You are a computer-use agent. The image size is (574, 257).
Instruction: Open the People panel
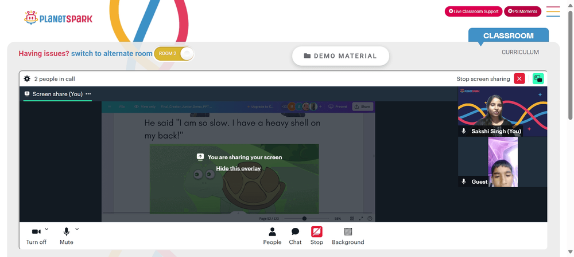[272, 236]
